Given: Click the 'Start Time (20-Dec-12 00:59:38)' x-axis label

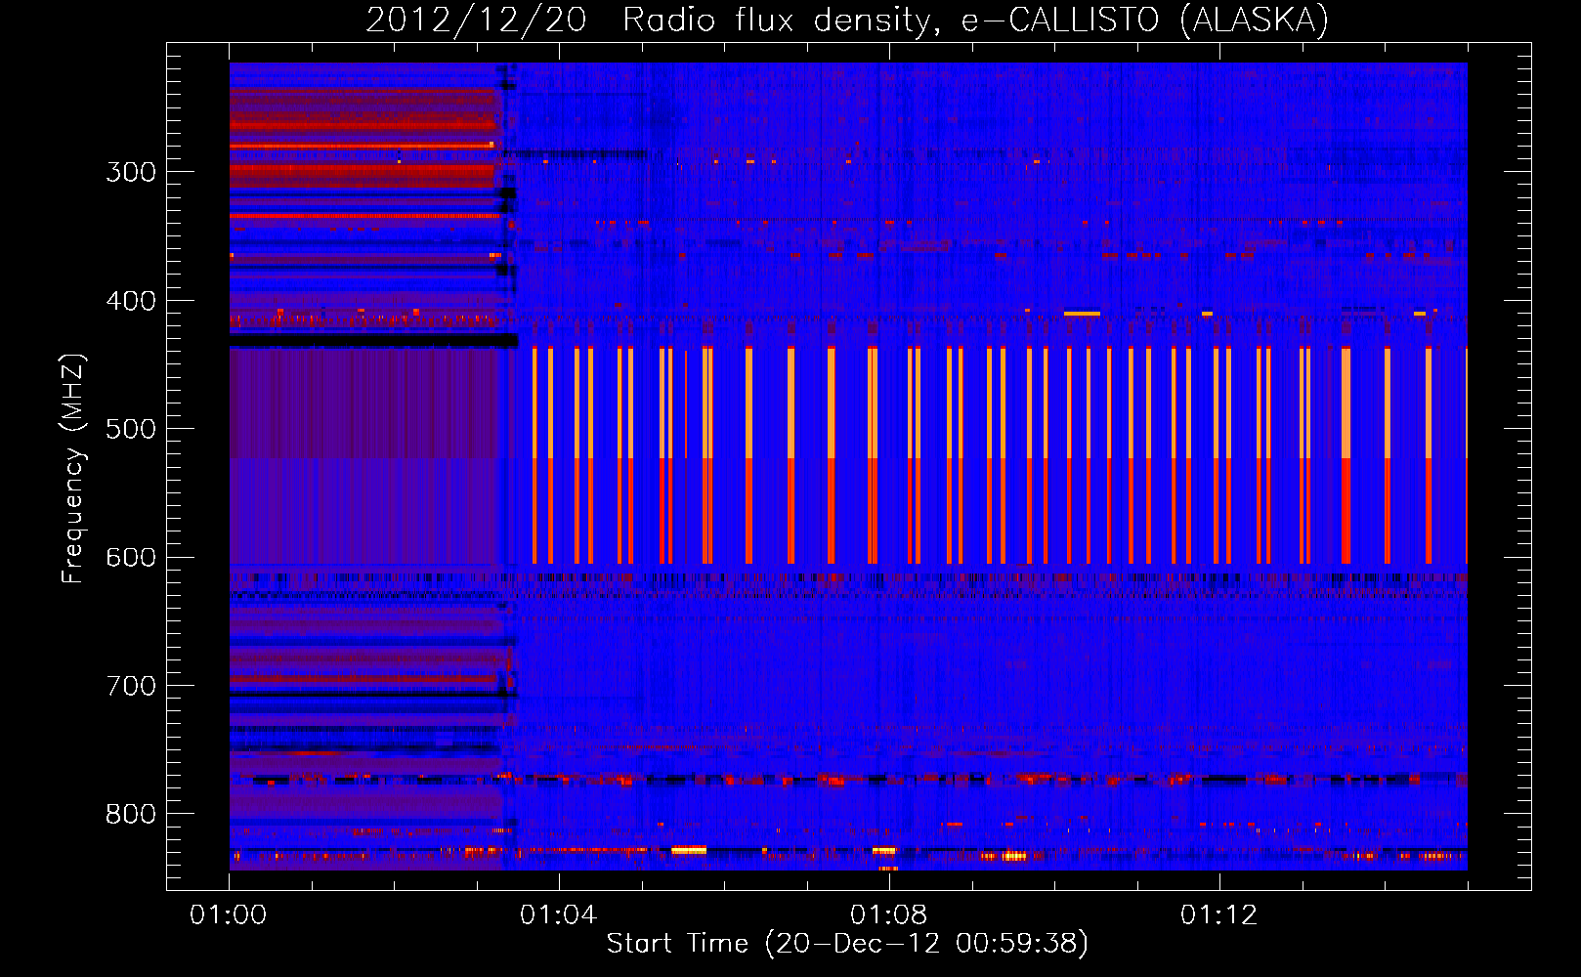Looking at the screenshot, I should point(847,944).
